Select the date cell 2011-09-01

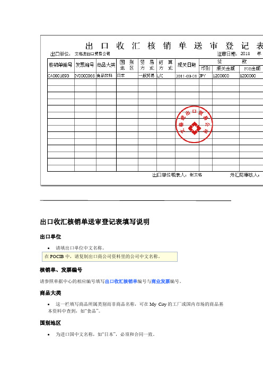[187, 76]
